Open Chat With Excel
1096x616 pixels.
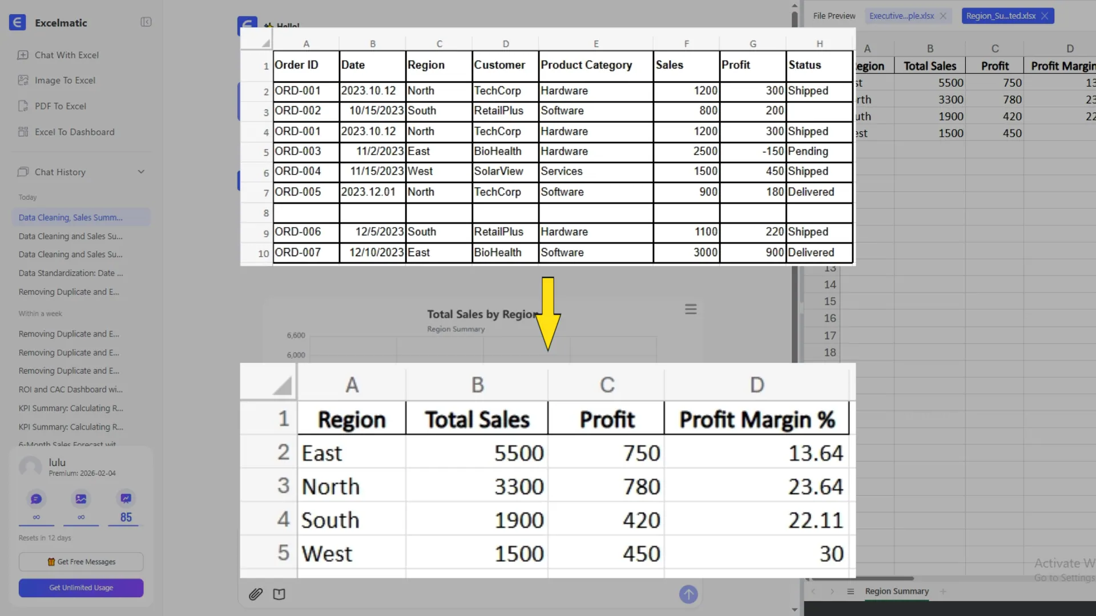(x=66, y=55)
